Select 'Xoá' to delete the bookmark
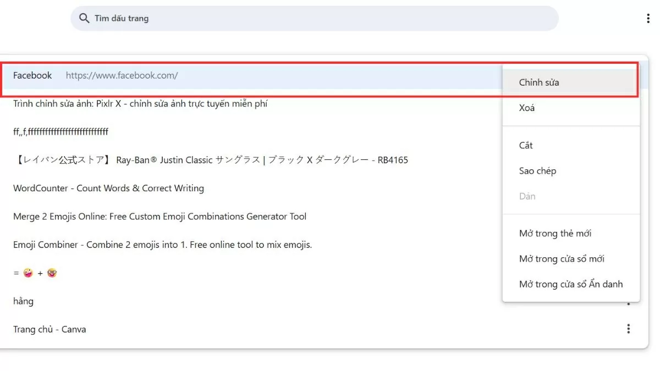The height and width of the screenshot is (371, 660). [527, 108]
